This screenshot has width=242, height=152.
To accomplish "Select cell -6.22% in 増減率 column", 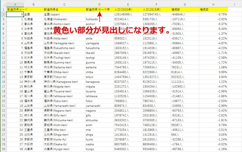I will pos(213,39).
